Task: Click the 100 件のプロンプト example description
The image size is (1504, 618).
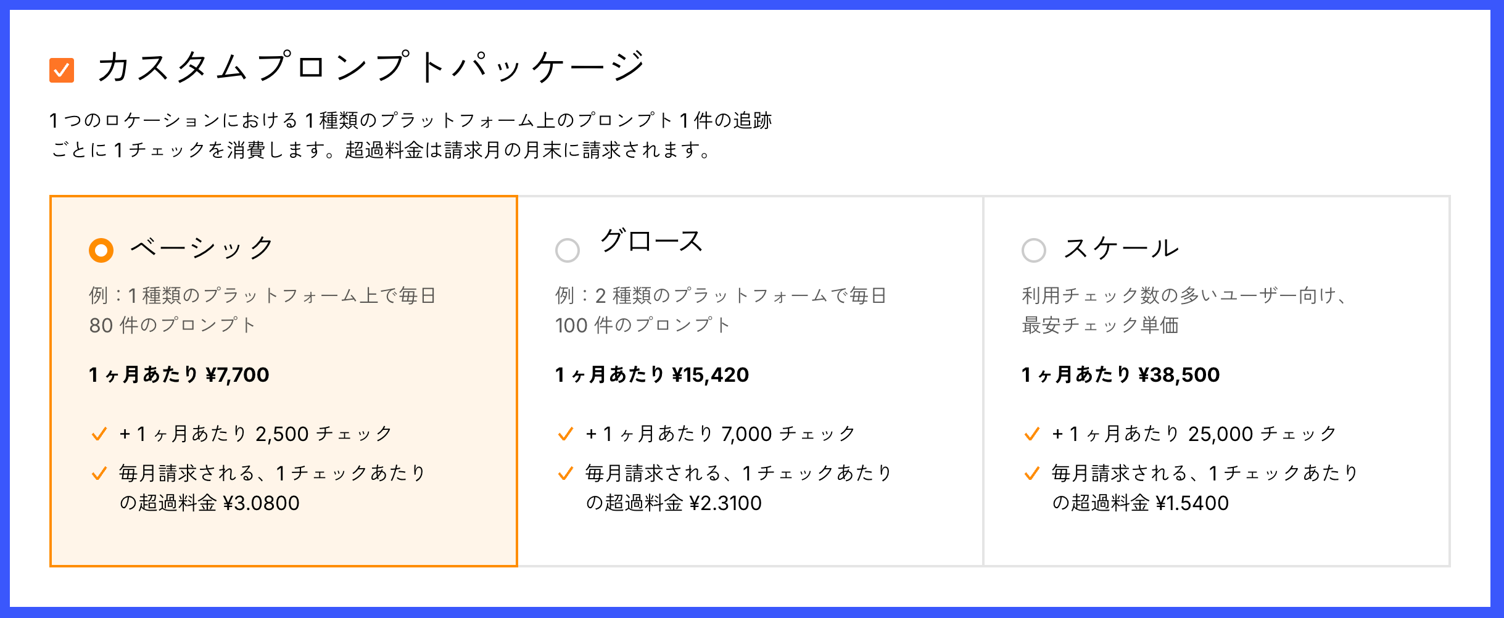Action: tap(642, 325)
